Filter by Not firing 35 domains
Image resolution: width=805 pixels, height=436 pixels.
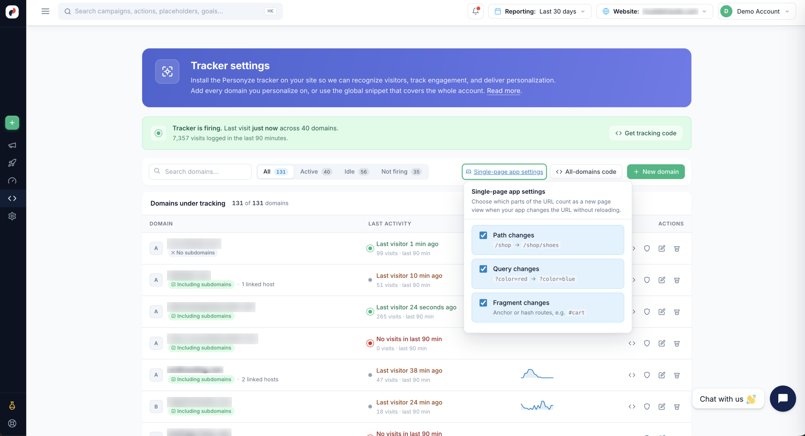click(x=401, y=172)
